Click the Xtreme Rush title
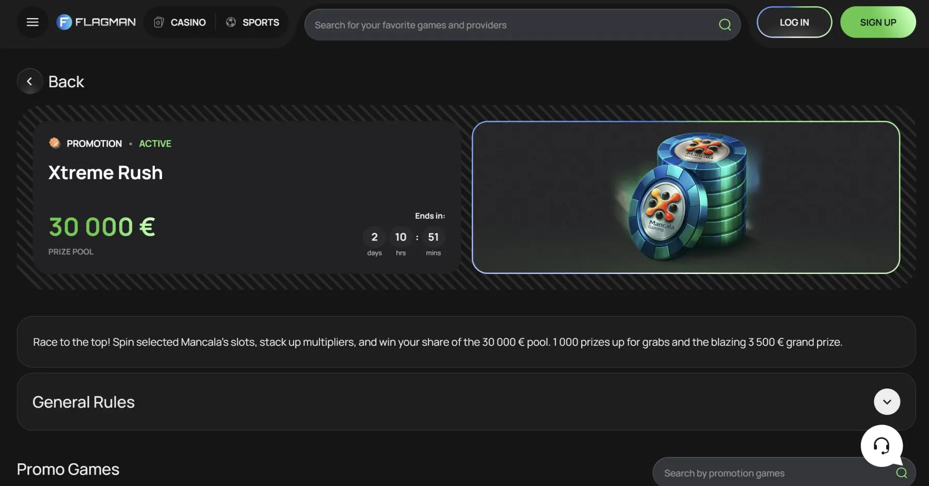929x486 pixels. 105,173
